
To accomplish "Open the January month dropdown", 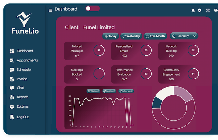I will tap(184, 36).
